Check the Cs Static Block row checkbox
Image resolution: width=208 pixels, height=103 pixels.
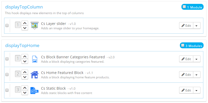7,90
